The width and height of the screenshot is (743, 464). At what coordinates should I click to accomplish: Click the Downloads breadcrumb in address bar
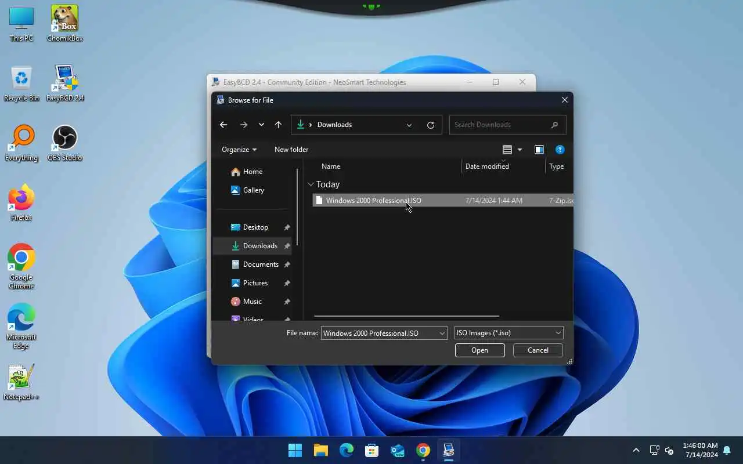click(x=334, y=125)
